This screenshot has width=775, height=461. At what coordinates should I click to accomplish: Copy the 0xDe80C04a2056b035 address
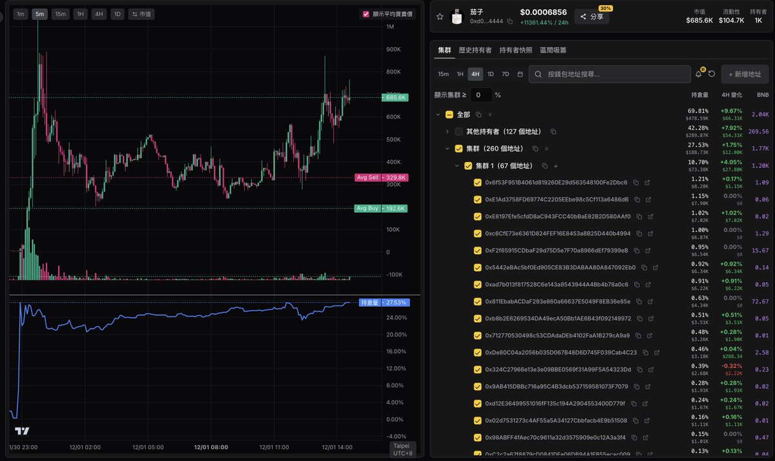click(x=646, y=353)
